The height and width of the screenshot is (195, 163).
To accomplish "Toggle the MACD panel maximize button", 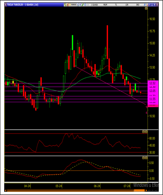I will (x=143, y=158).
